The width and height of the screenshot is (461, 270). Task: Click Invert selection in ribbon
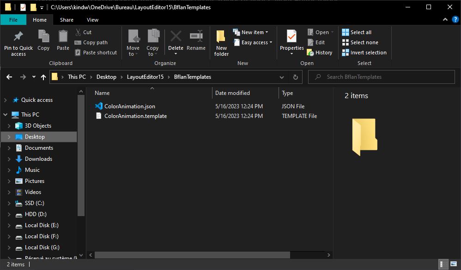(x=364, y=53)
